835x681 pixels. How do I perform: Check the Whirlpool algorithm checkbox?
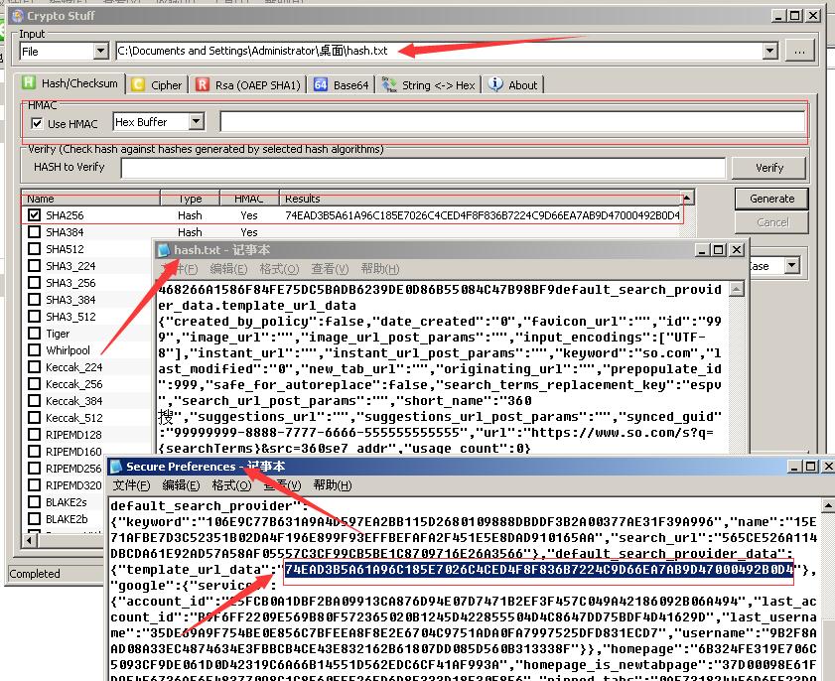(35, 349)
